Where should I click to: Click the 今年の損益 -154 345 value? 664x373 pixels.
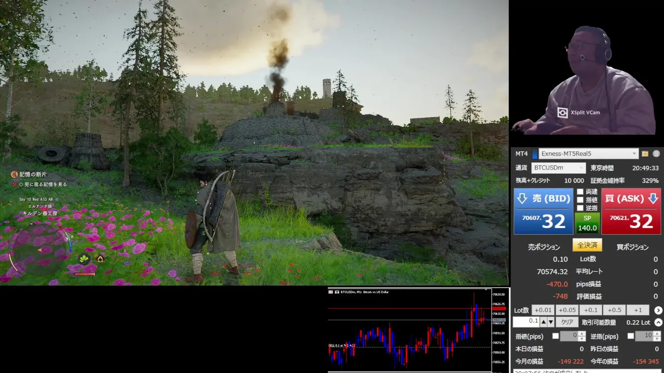click(x=646, y=361)
